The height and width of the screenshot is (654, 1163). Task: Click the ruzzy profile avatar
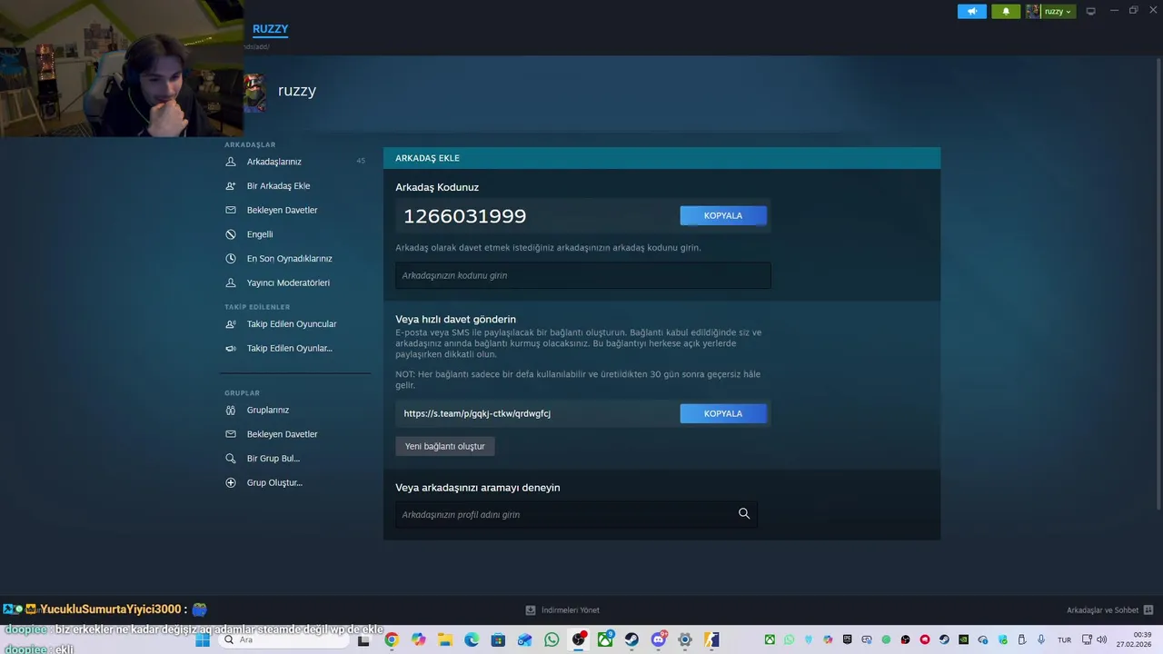(x=255, y=93)
